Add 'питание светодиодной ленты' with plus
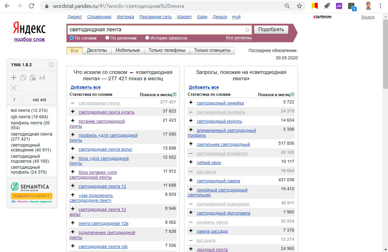The height and width of the screenshot is (252, 388). (x=73, y=121)
